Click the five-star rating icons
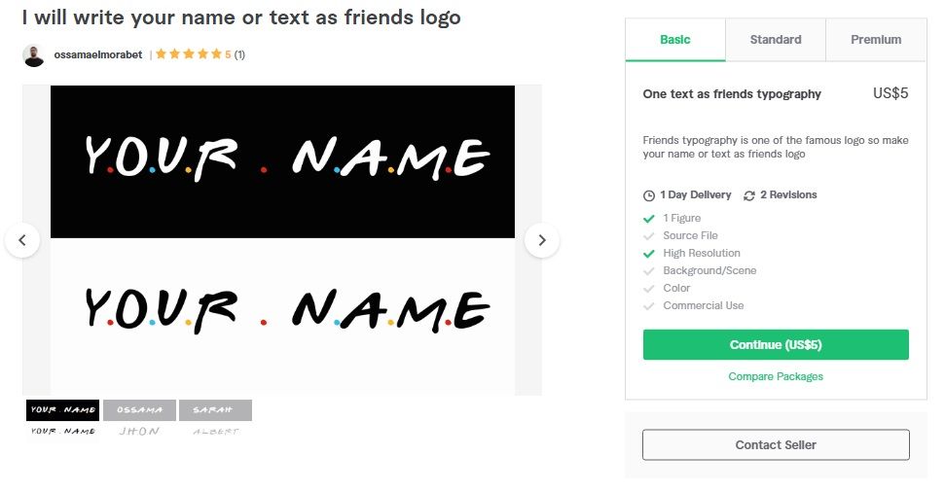This screenshot has width=945, height=491. [189, 54]
